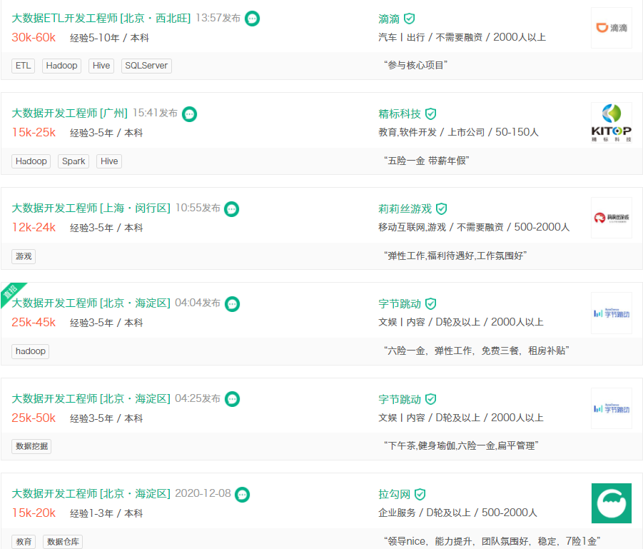Click salary text 25k-45k
643x549 pixels.
pyautogui.click(x=34, y=323)
